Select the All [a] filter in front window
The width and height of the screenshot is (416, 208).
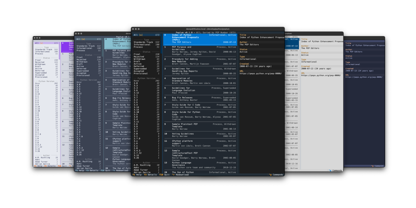(147, 35)
